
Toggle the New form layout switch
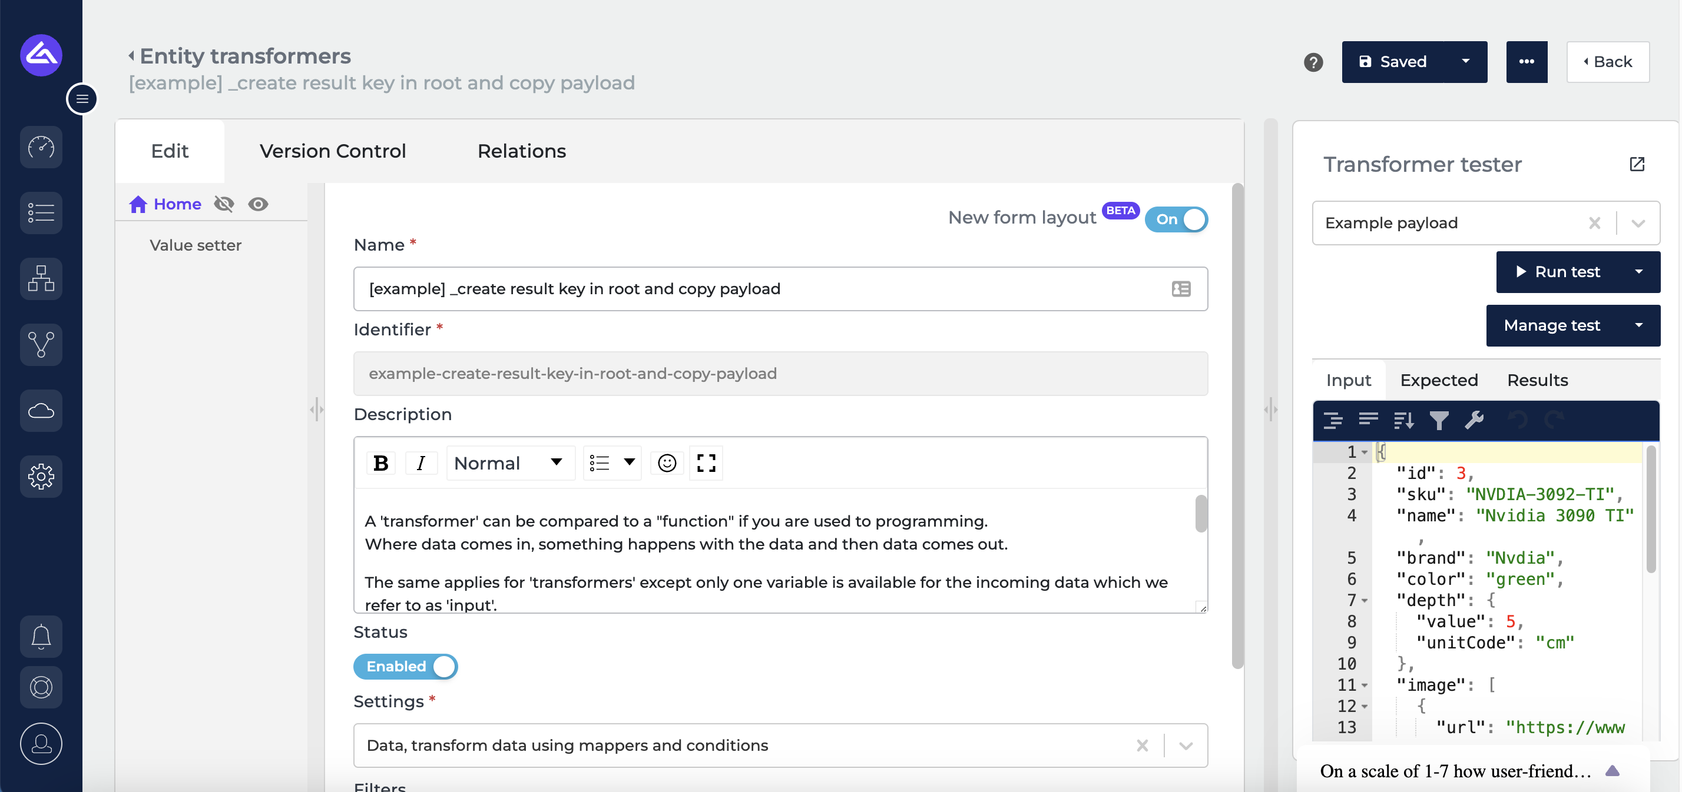point(1176,219)
